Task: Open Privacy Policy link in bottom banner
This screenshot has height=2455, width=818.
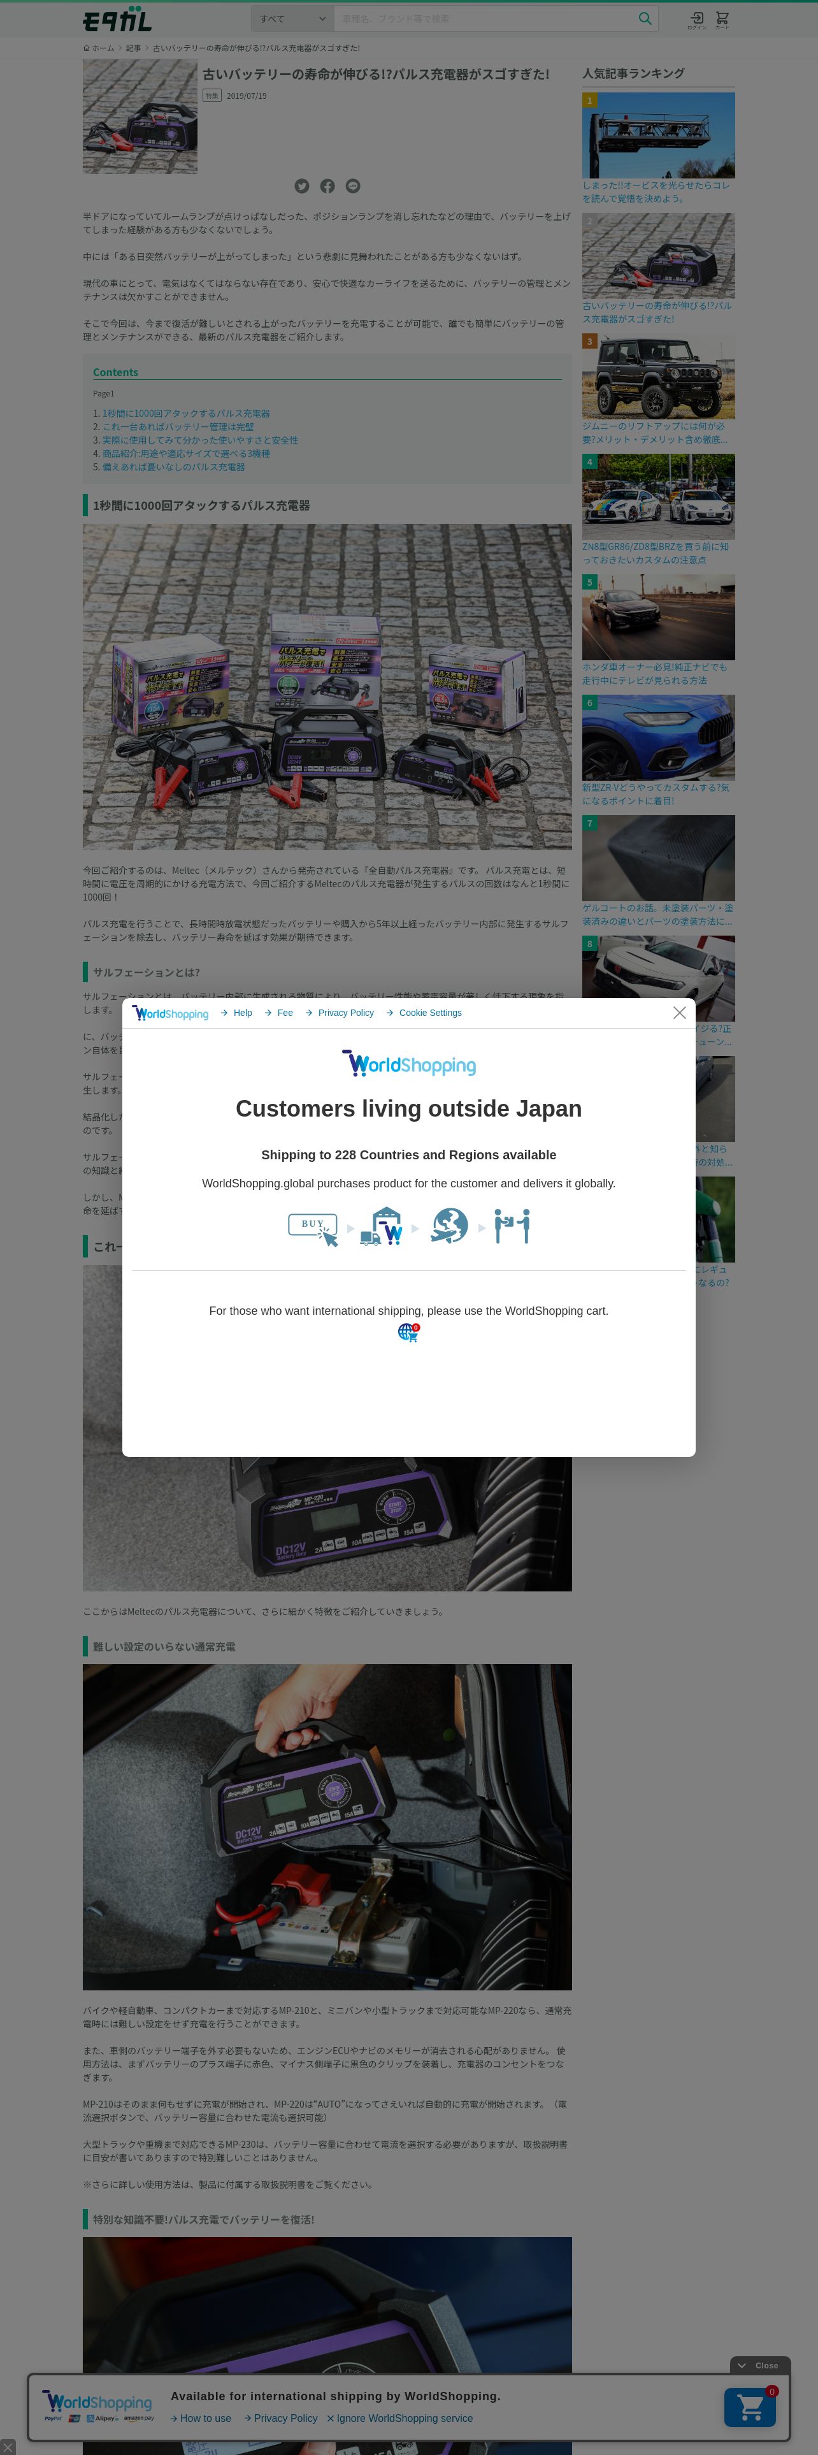Action: (281, 2418)
